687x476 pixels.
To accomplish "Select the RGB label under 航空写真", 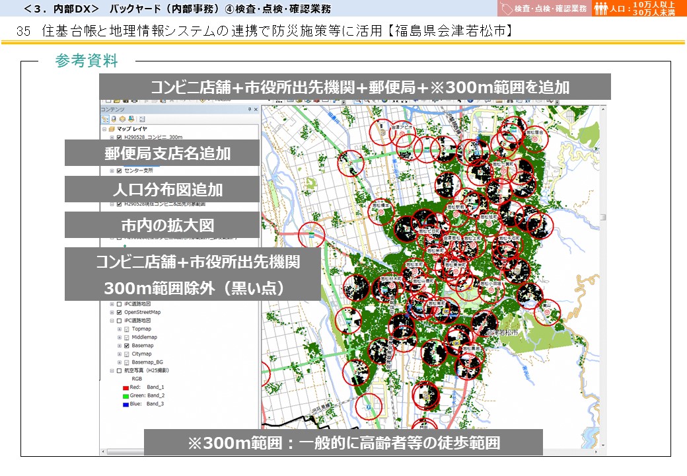I will [137, 379].
